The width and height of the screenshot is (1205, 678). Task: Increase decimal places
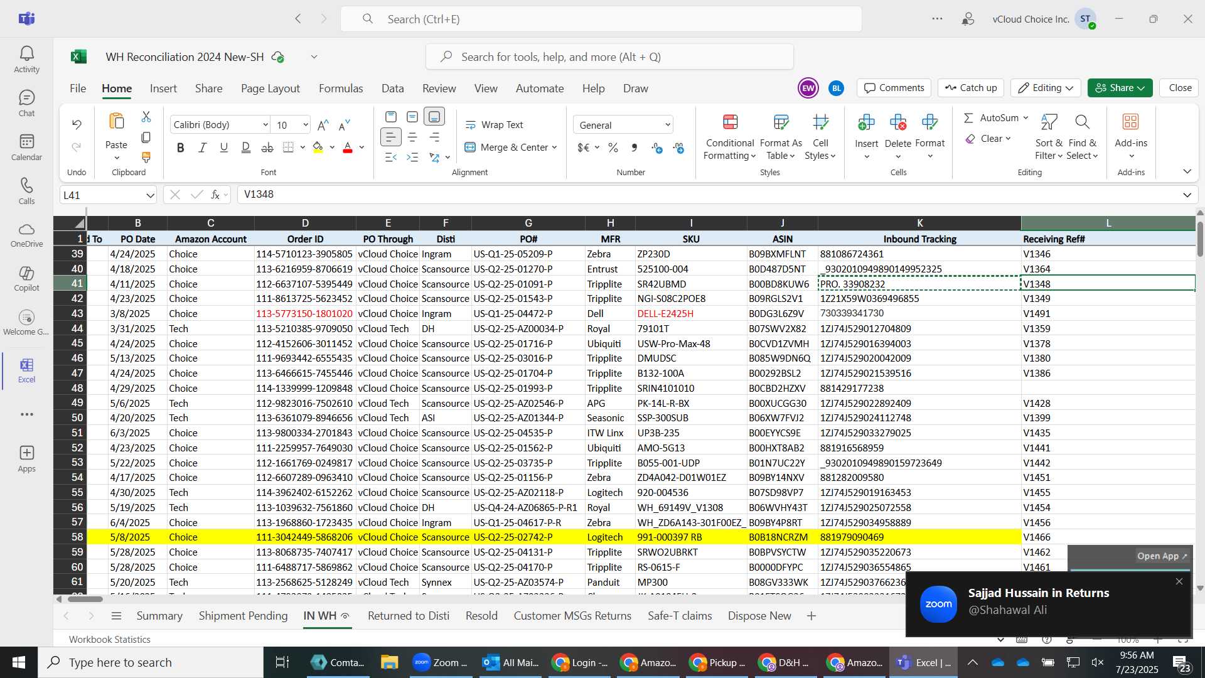[x=656, y=148]
